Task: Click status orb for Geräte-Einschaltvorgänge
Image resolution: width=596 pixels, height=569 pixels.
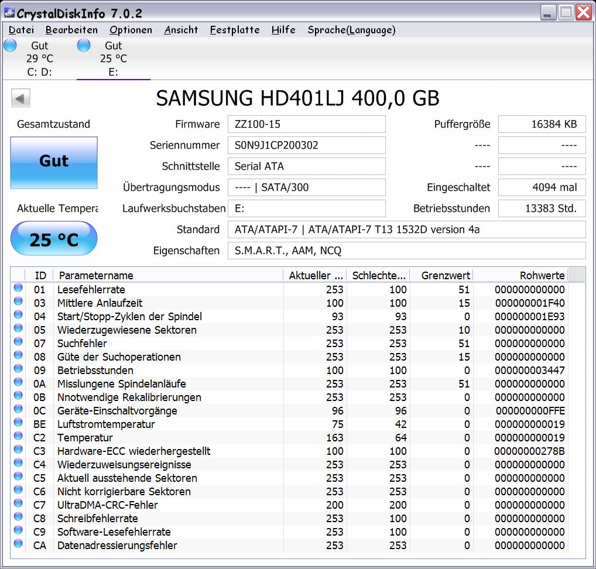Action: pos(18,409)
